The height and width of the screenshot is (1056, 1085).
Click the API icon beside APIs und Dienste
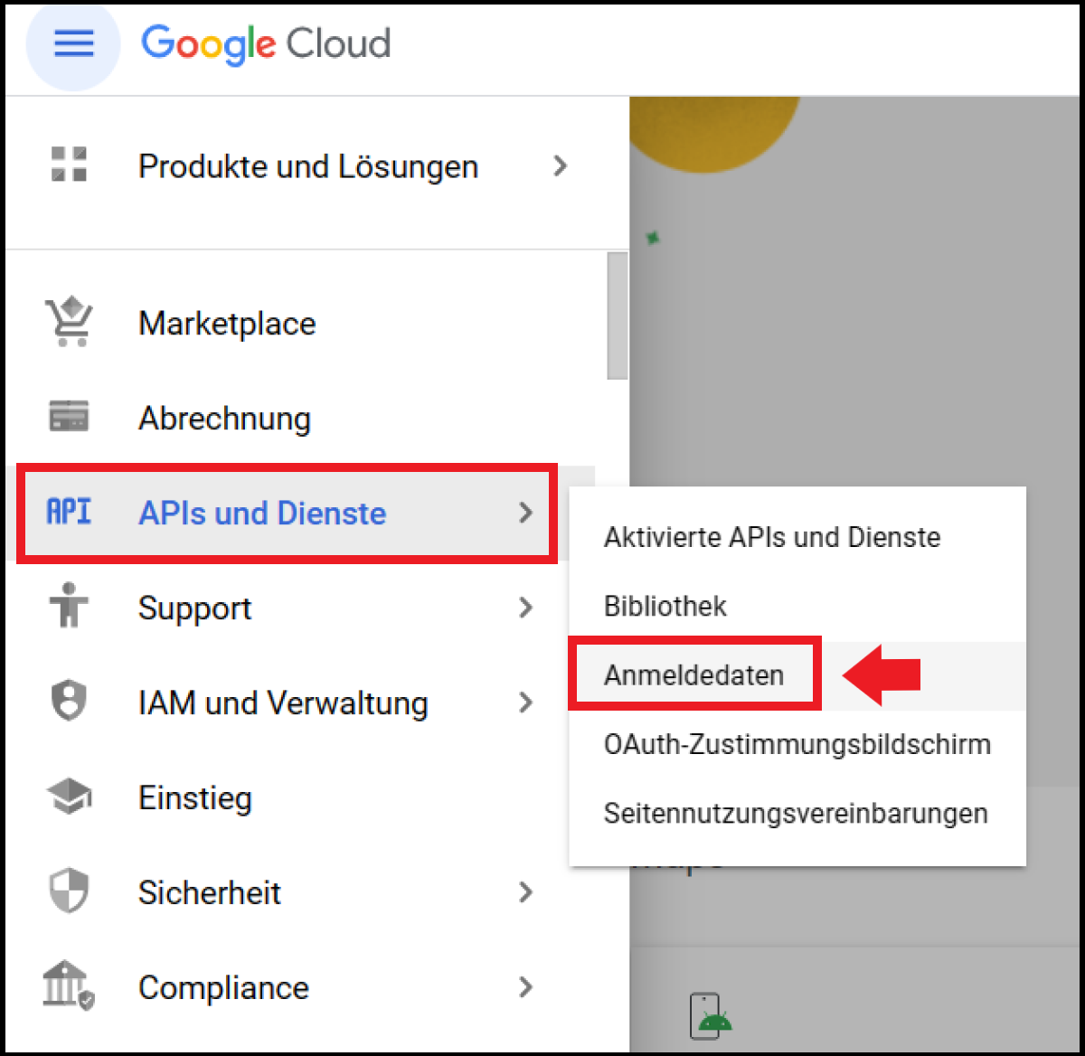click(70, 512)
